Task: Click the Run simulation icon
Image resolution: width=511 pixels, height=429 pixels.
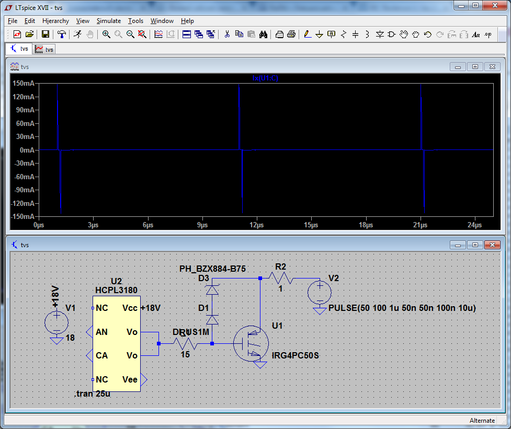Action: click(77, 34)
